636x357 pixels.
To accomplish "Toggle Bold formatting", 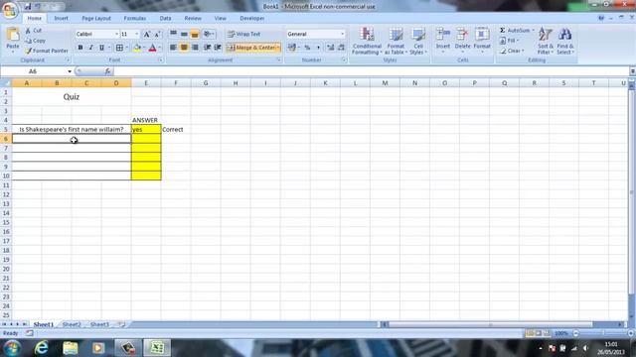I will [x=80, y=48].
